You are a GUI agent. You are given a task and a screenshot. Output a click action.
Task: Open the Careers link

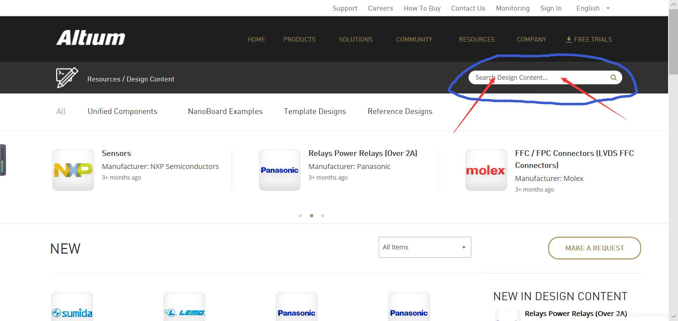tap(380, 8)
